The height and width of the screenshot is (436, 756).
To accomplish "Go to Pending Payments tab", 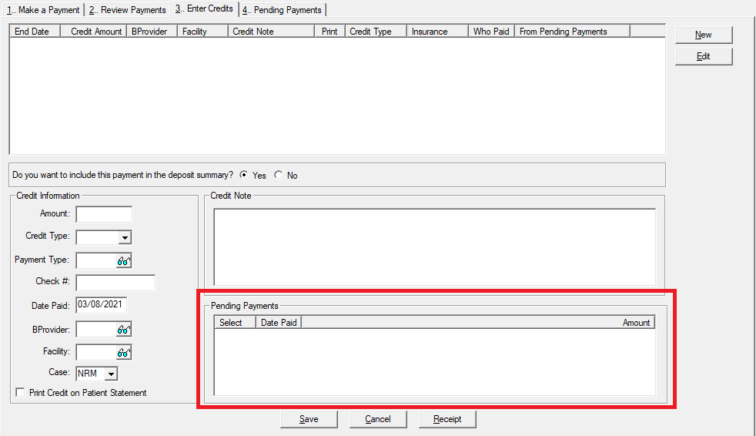I will 283,10.
